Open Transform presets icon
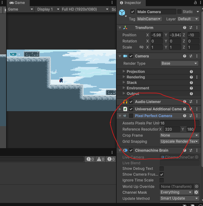Image resolution: width=203 pixels, height=206 pixels. [191, 28]
